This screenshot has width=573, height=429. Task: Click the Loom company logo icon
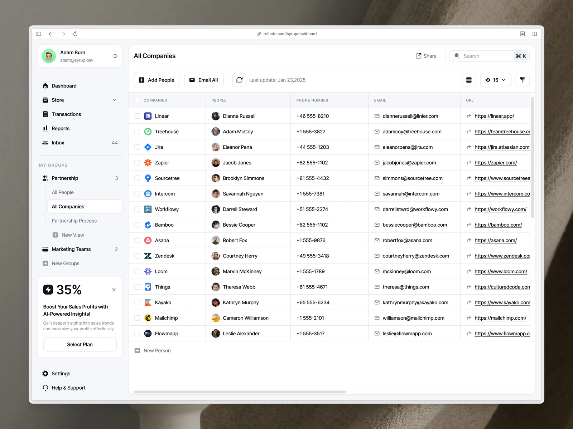[x=148, y=272]
